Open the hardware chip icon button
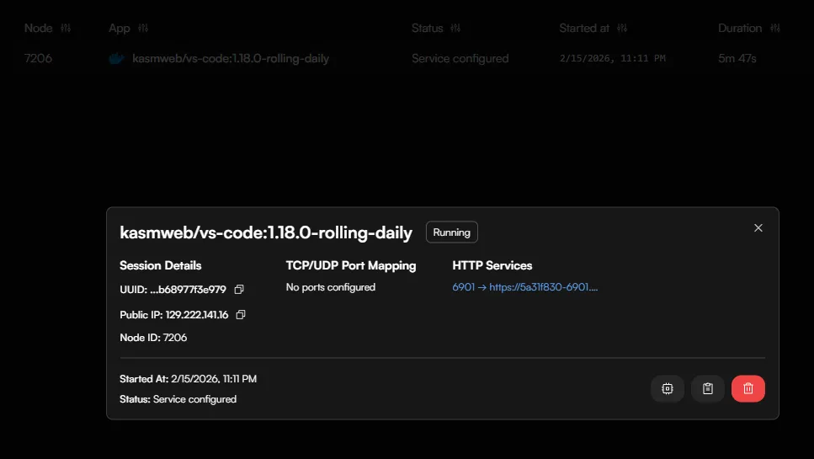The width and height of the screenshot is (814, 459). click(667, 388)
